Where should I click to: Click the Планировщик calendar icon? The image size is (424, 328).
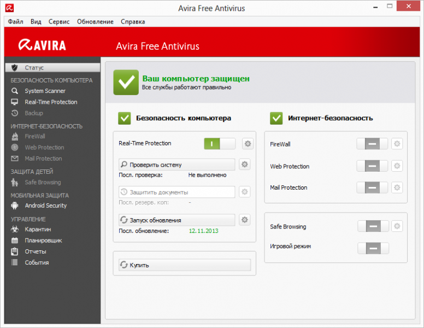pos(15,241)
